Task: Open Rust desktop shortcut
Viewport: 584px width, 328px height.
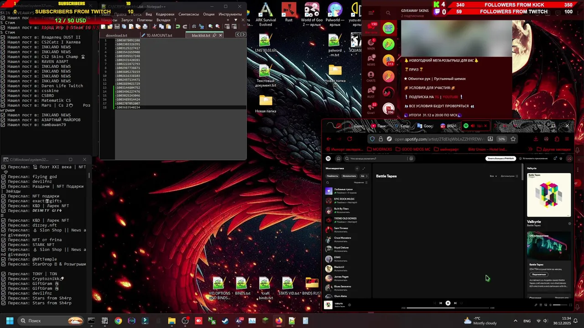Action: click(x=289, y=12)
